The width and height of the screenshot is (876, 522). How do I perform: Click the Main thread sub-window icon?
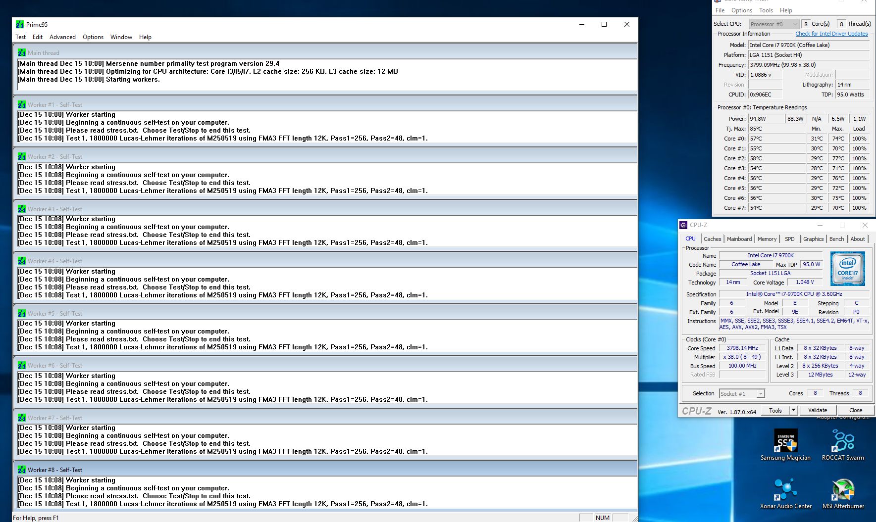click(22, 52)
